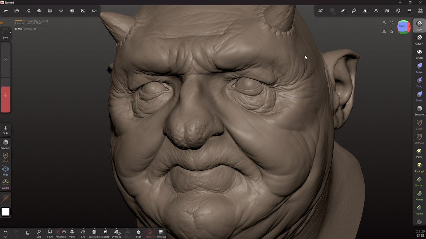Open the painting pen settings
426x239 pixels.
point(343,11)
